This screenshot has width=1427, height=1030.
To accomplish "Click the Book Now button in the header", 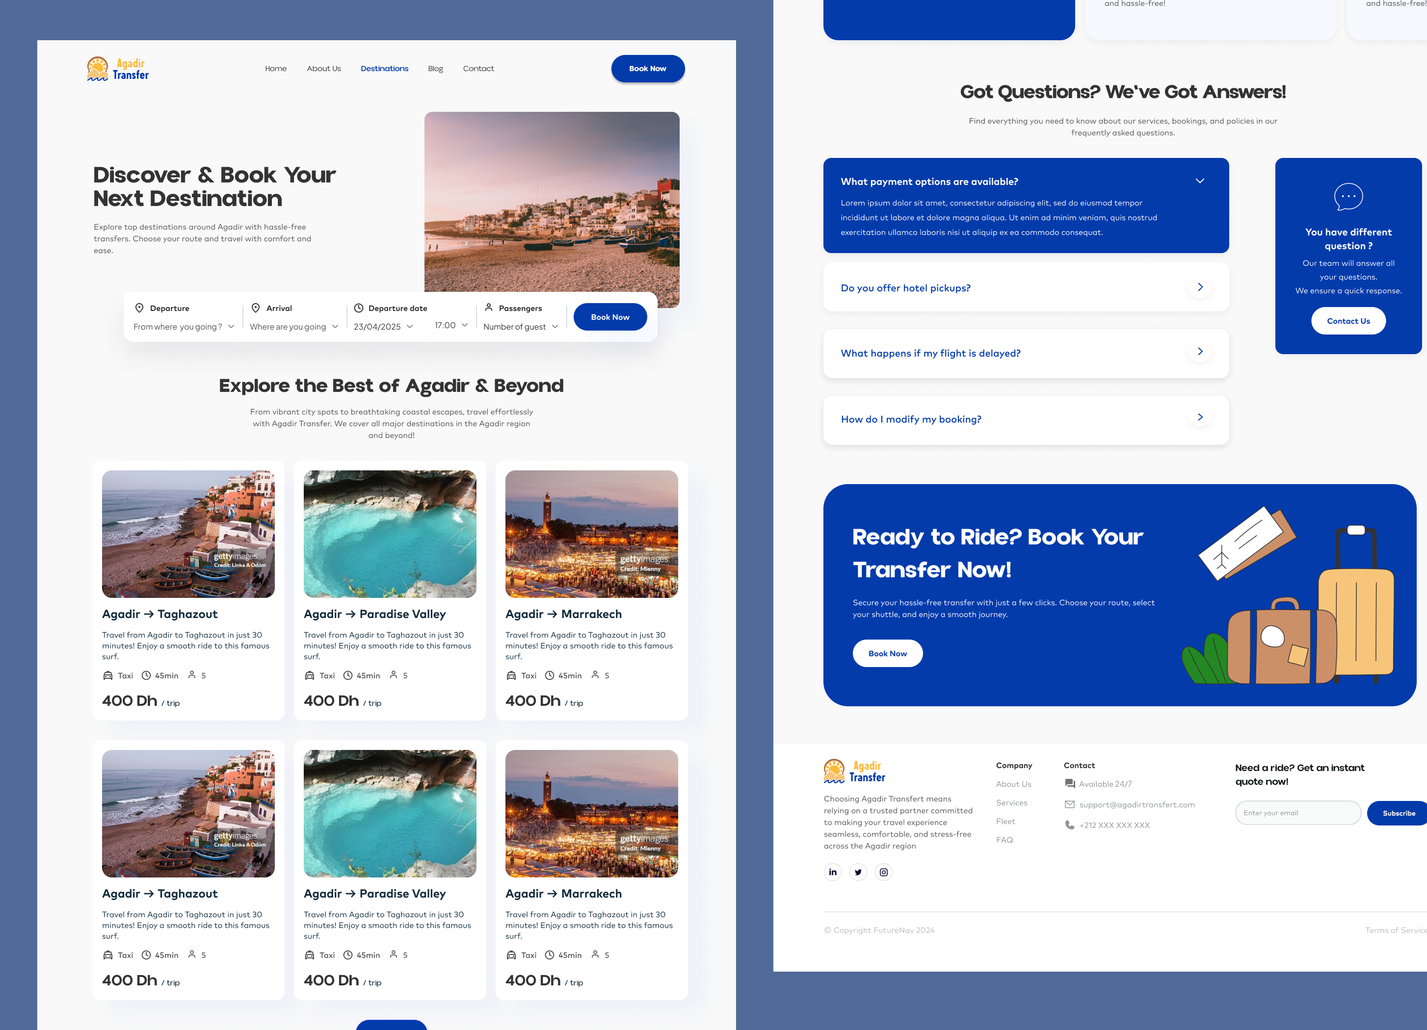I will [x=647, y=69].
